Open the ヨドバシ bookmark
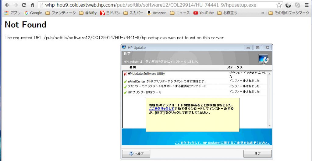The image size is (312, 161). tap(110, 13)
